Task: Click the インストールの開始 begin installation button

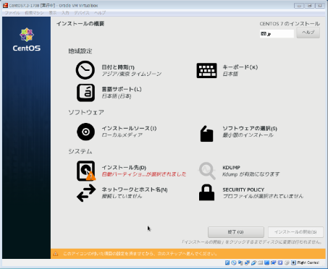Action: click(295, 232)
